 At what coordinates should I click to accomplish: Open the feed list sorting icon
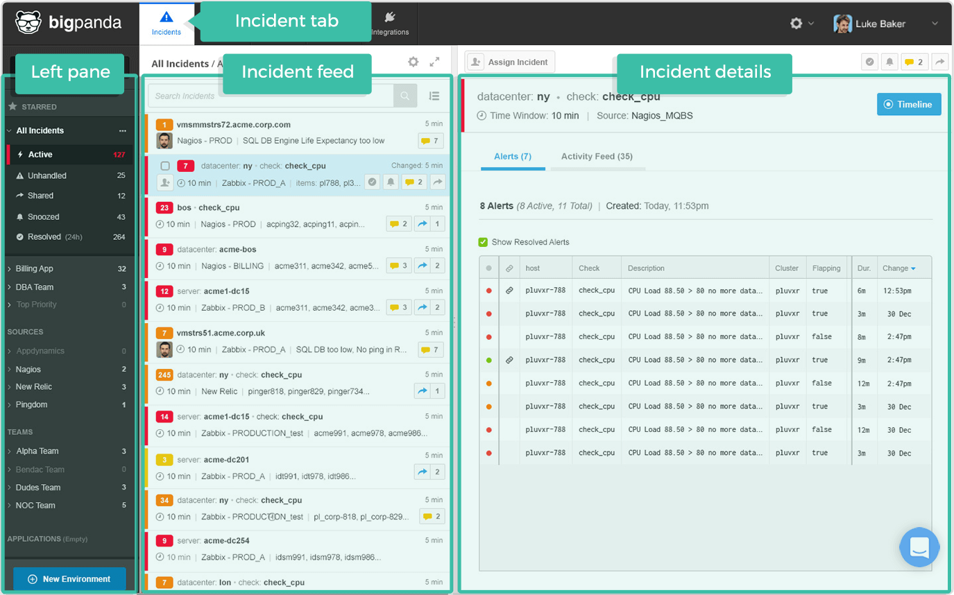coord(434,96)
